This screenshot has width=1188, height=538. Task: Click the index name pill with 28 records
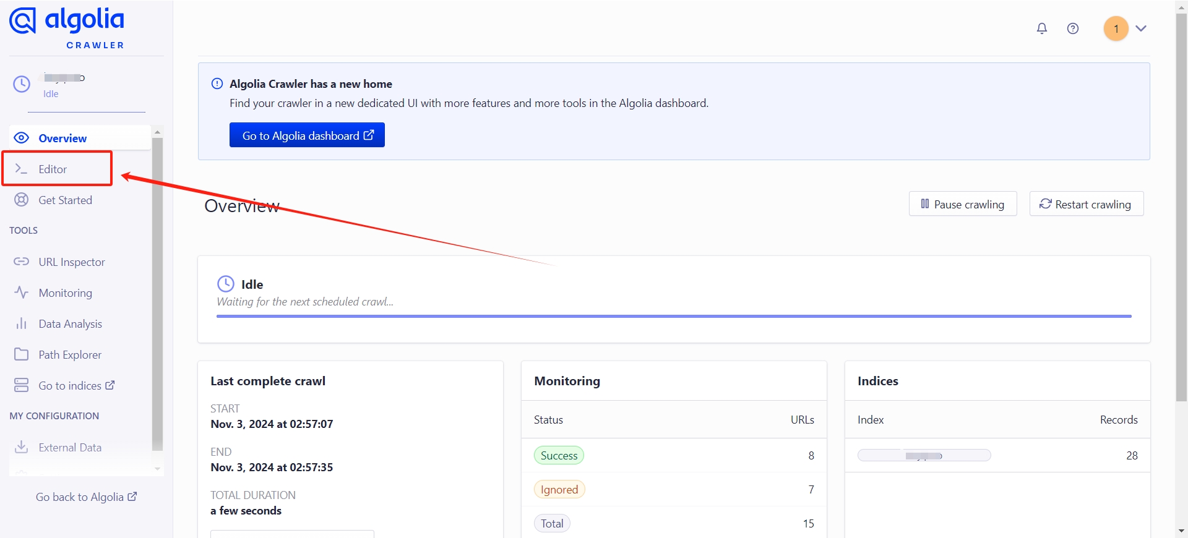[x=924, y=455]
